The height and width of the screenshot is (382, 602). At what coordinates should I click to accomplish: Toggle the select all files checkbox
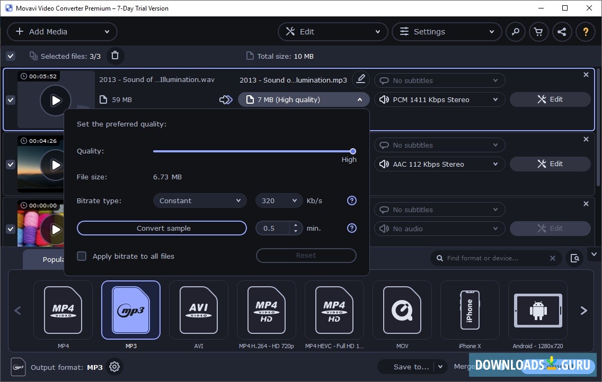click(x=11, y=56)
